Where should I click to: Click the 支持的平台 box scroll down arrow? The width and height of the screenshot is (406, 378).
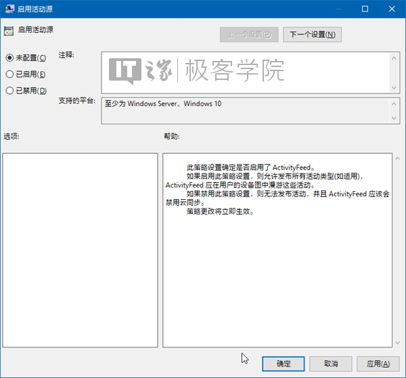(x=394, y=119)
